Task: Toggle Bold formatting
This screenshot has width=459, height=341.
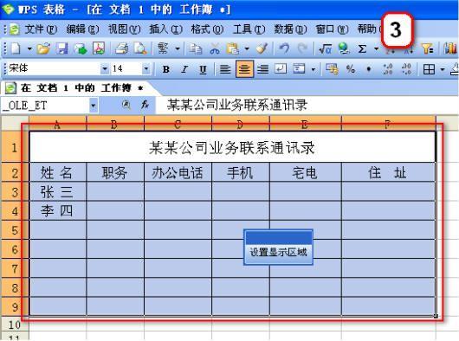Action: click(166, 69)
